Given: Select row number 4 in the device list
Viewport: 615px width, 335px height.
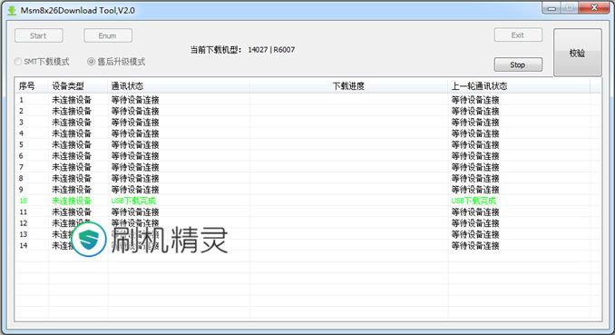Looking at the screenshot, I should (x=307, y=133).
